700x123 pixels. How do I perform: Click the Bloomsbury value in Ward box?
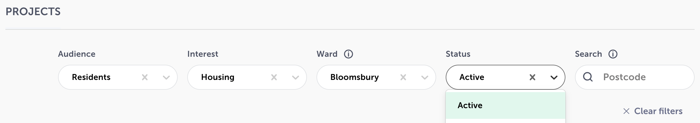[x=354, y=77]
